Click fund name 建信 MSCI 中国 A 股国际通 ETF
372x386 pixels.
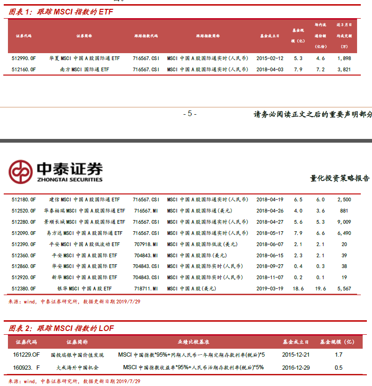(x=84, y=200)
